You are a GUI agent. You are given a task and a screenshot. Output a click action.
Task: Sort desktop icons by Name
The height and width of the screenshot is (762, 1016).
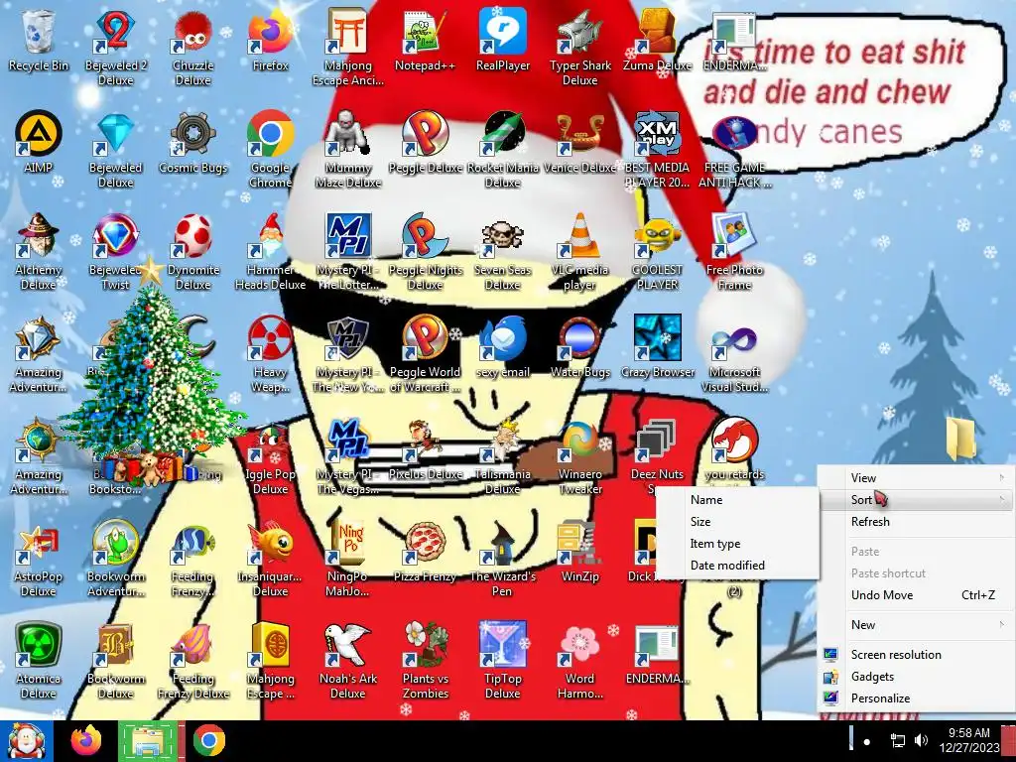(x=738, y=500)
